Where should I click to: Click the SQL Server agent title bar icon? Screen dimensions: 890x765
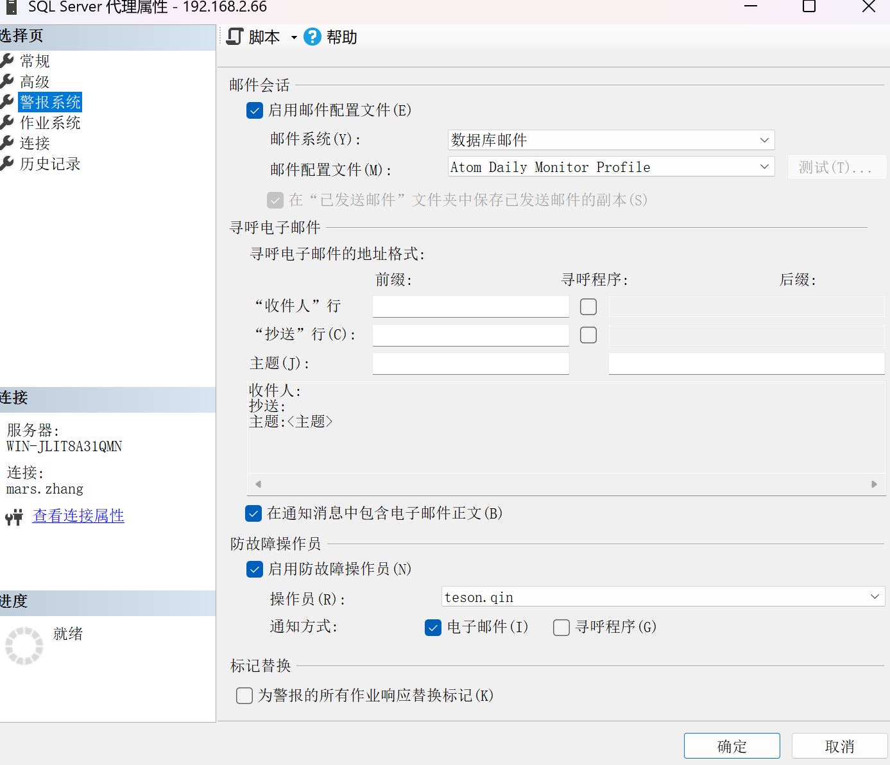click(11, 7)
